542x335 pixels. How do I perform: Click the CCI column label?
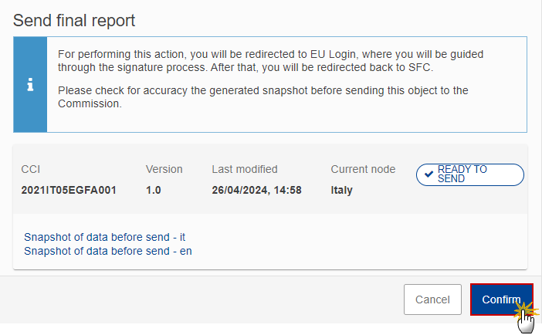pos(31,169)
